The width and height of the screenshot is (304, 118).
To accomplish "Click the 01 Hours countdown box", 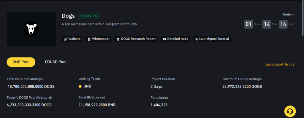I will (x=248, y=24).
